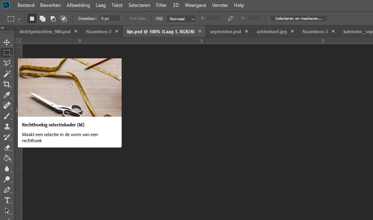Switch to first Naamloos-2 tab

99,31
